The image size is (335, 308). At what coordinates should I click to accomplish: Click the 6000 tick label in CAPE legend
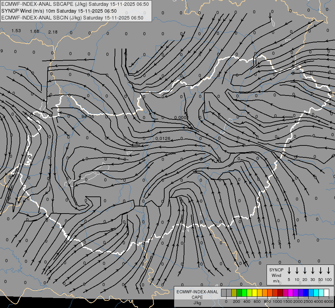coord(329,301)
